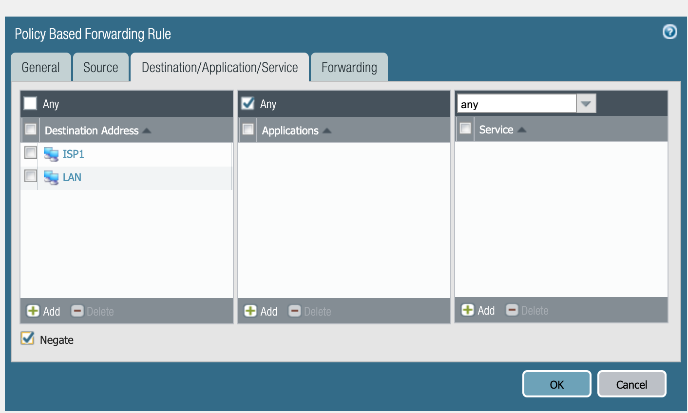Click the ISP1 address object icon
The image size is (688, 413).
pyautogui.click(x=51, y=154)
